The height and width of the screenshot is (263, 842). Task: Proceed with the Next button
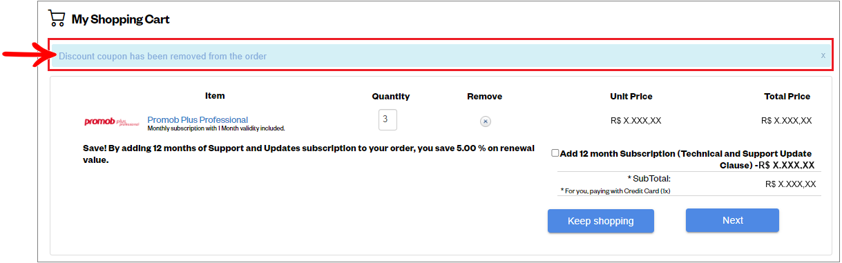click(732, 220)
